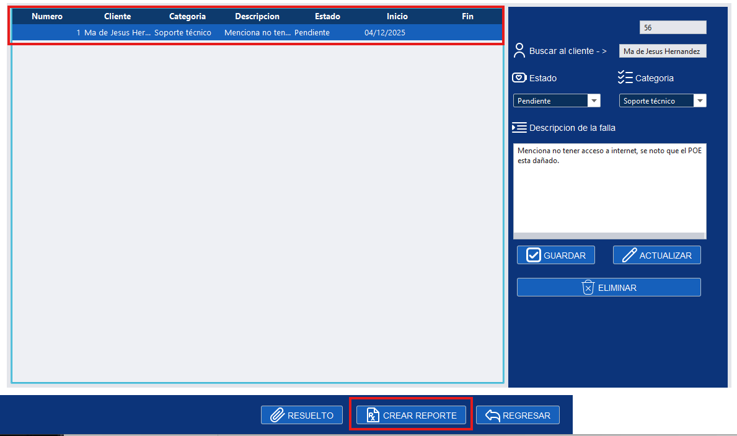Click the heart icon next to Estado
Image resolution: width=737 pixels, height=436 pixels.
tap(519, 78)
